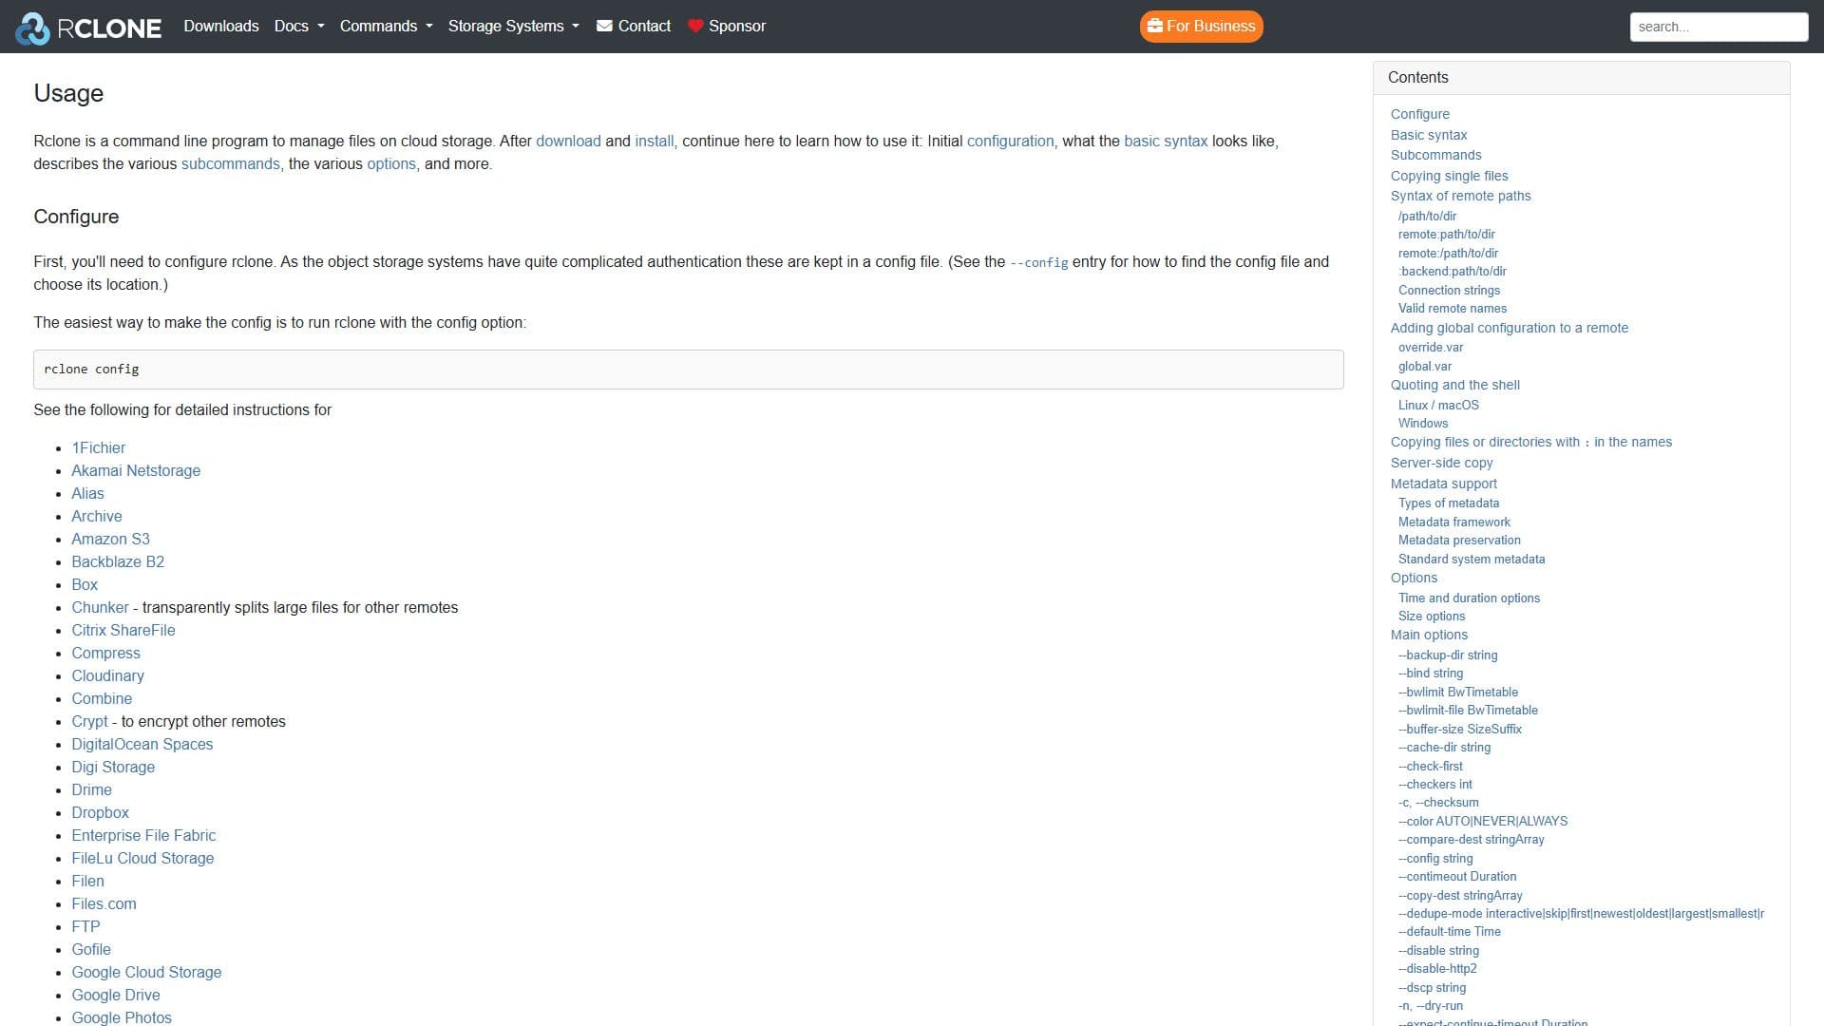Screen dimensions: 1824x1026
Task: Open the Filen link
Action: [87, 881]
